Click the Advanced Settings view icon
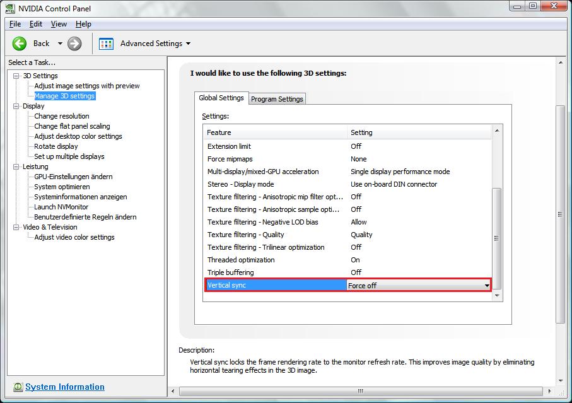 106,44
